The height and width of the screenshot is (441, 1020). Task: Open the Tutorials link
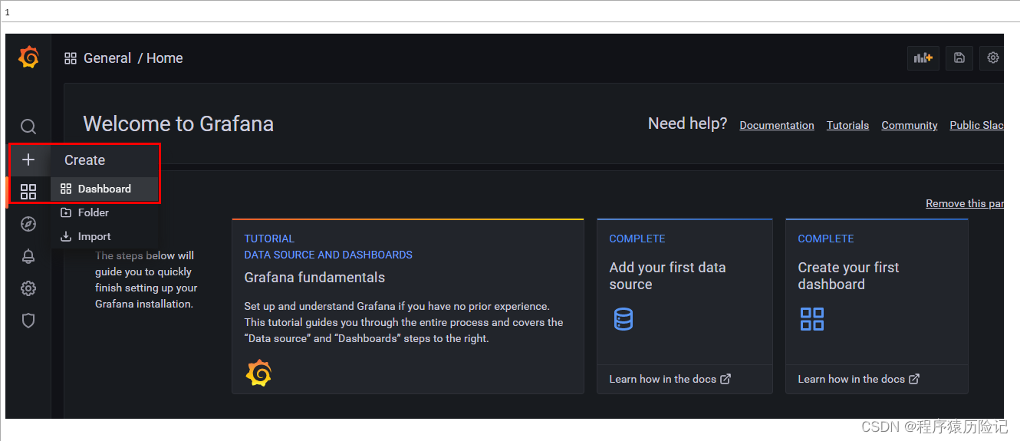(847, 125)
